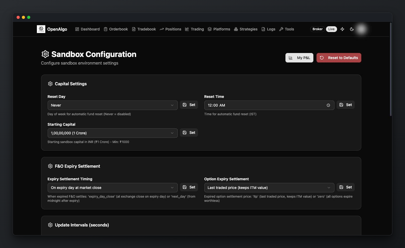Save the Reset Time setting
Screen dimensions: 405x248
(x=346, y=105)
